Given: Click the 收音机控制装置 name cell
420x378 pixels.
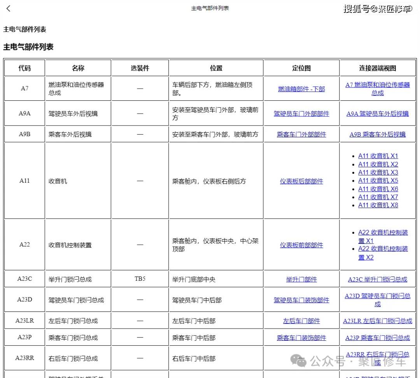Looking at the screenshot, I should [78, 245].
